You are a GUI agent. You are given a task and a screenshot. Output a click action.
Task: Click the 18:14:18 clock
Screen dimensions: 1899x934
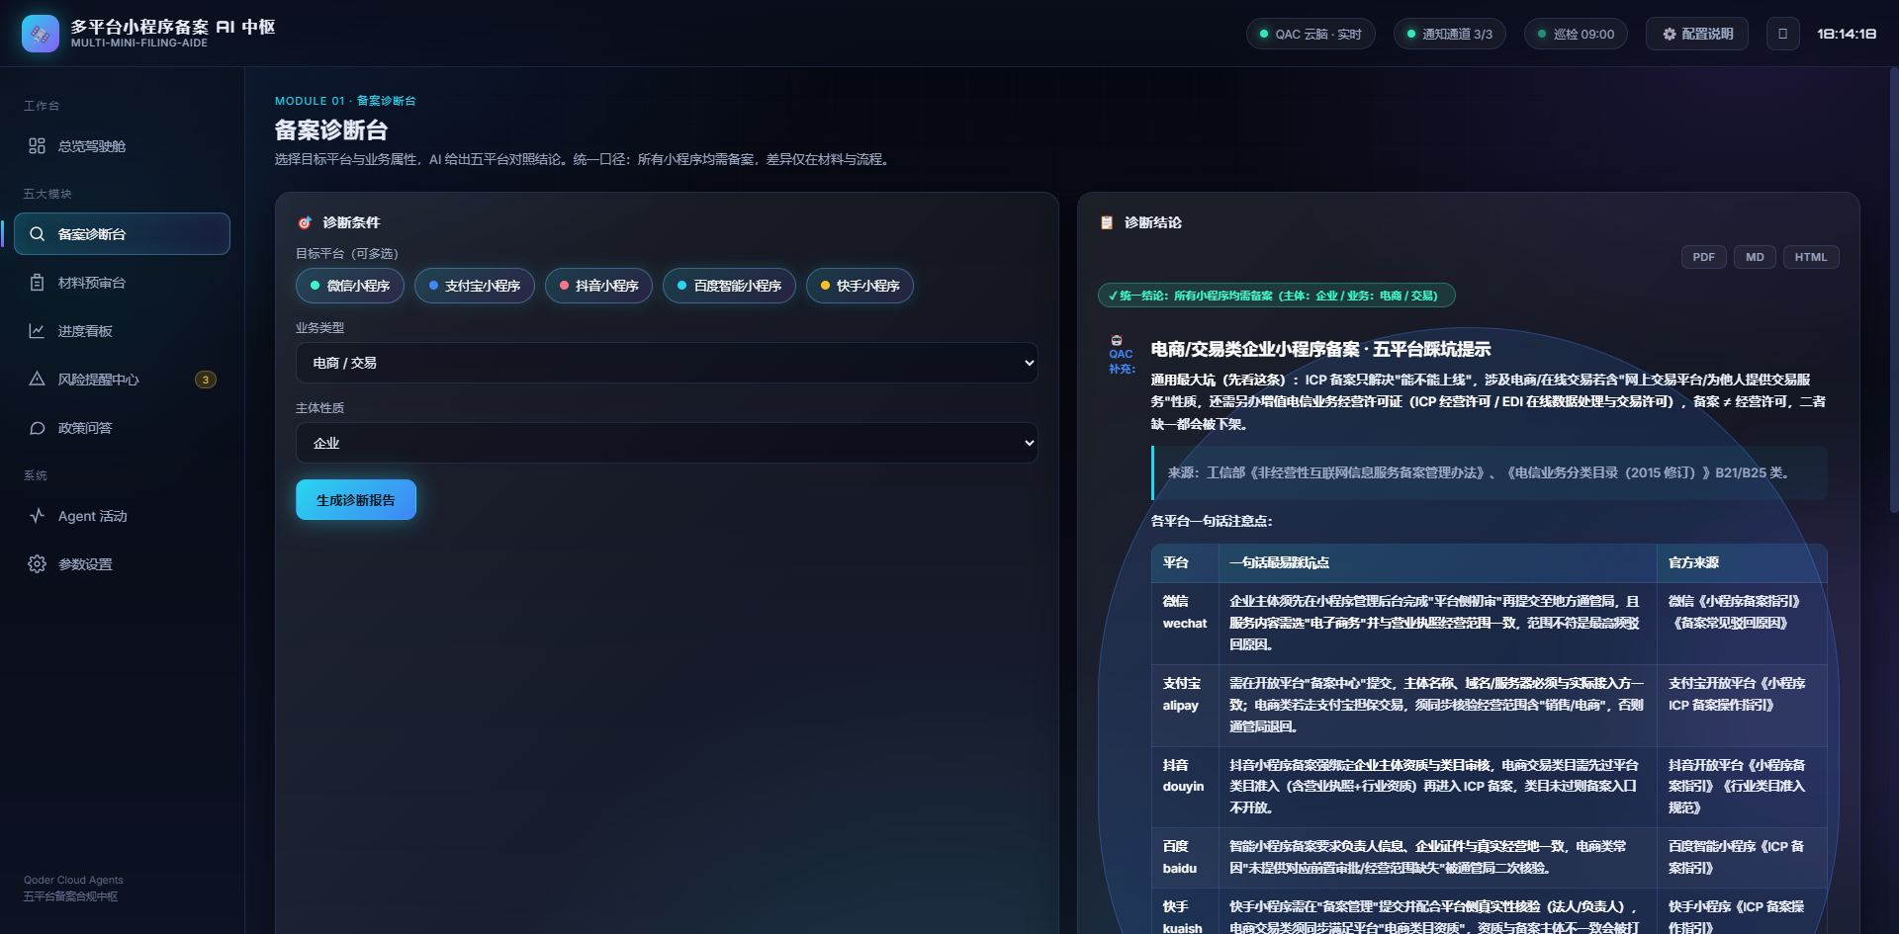(x=1847, y=34)
